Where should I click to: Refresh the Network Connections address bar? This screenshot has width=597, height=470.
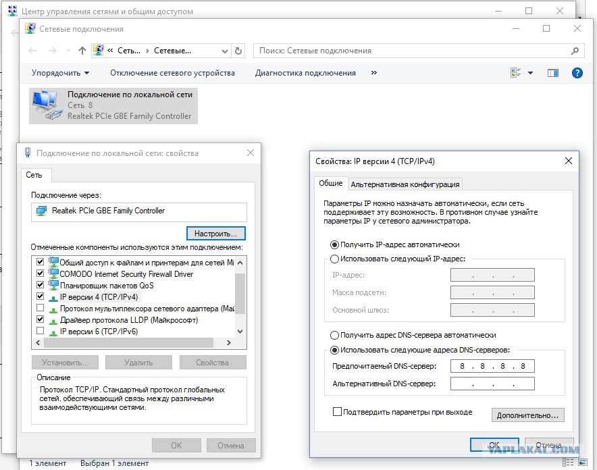238,51
